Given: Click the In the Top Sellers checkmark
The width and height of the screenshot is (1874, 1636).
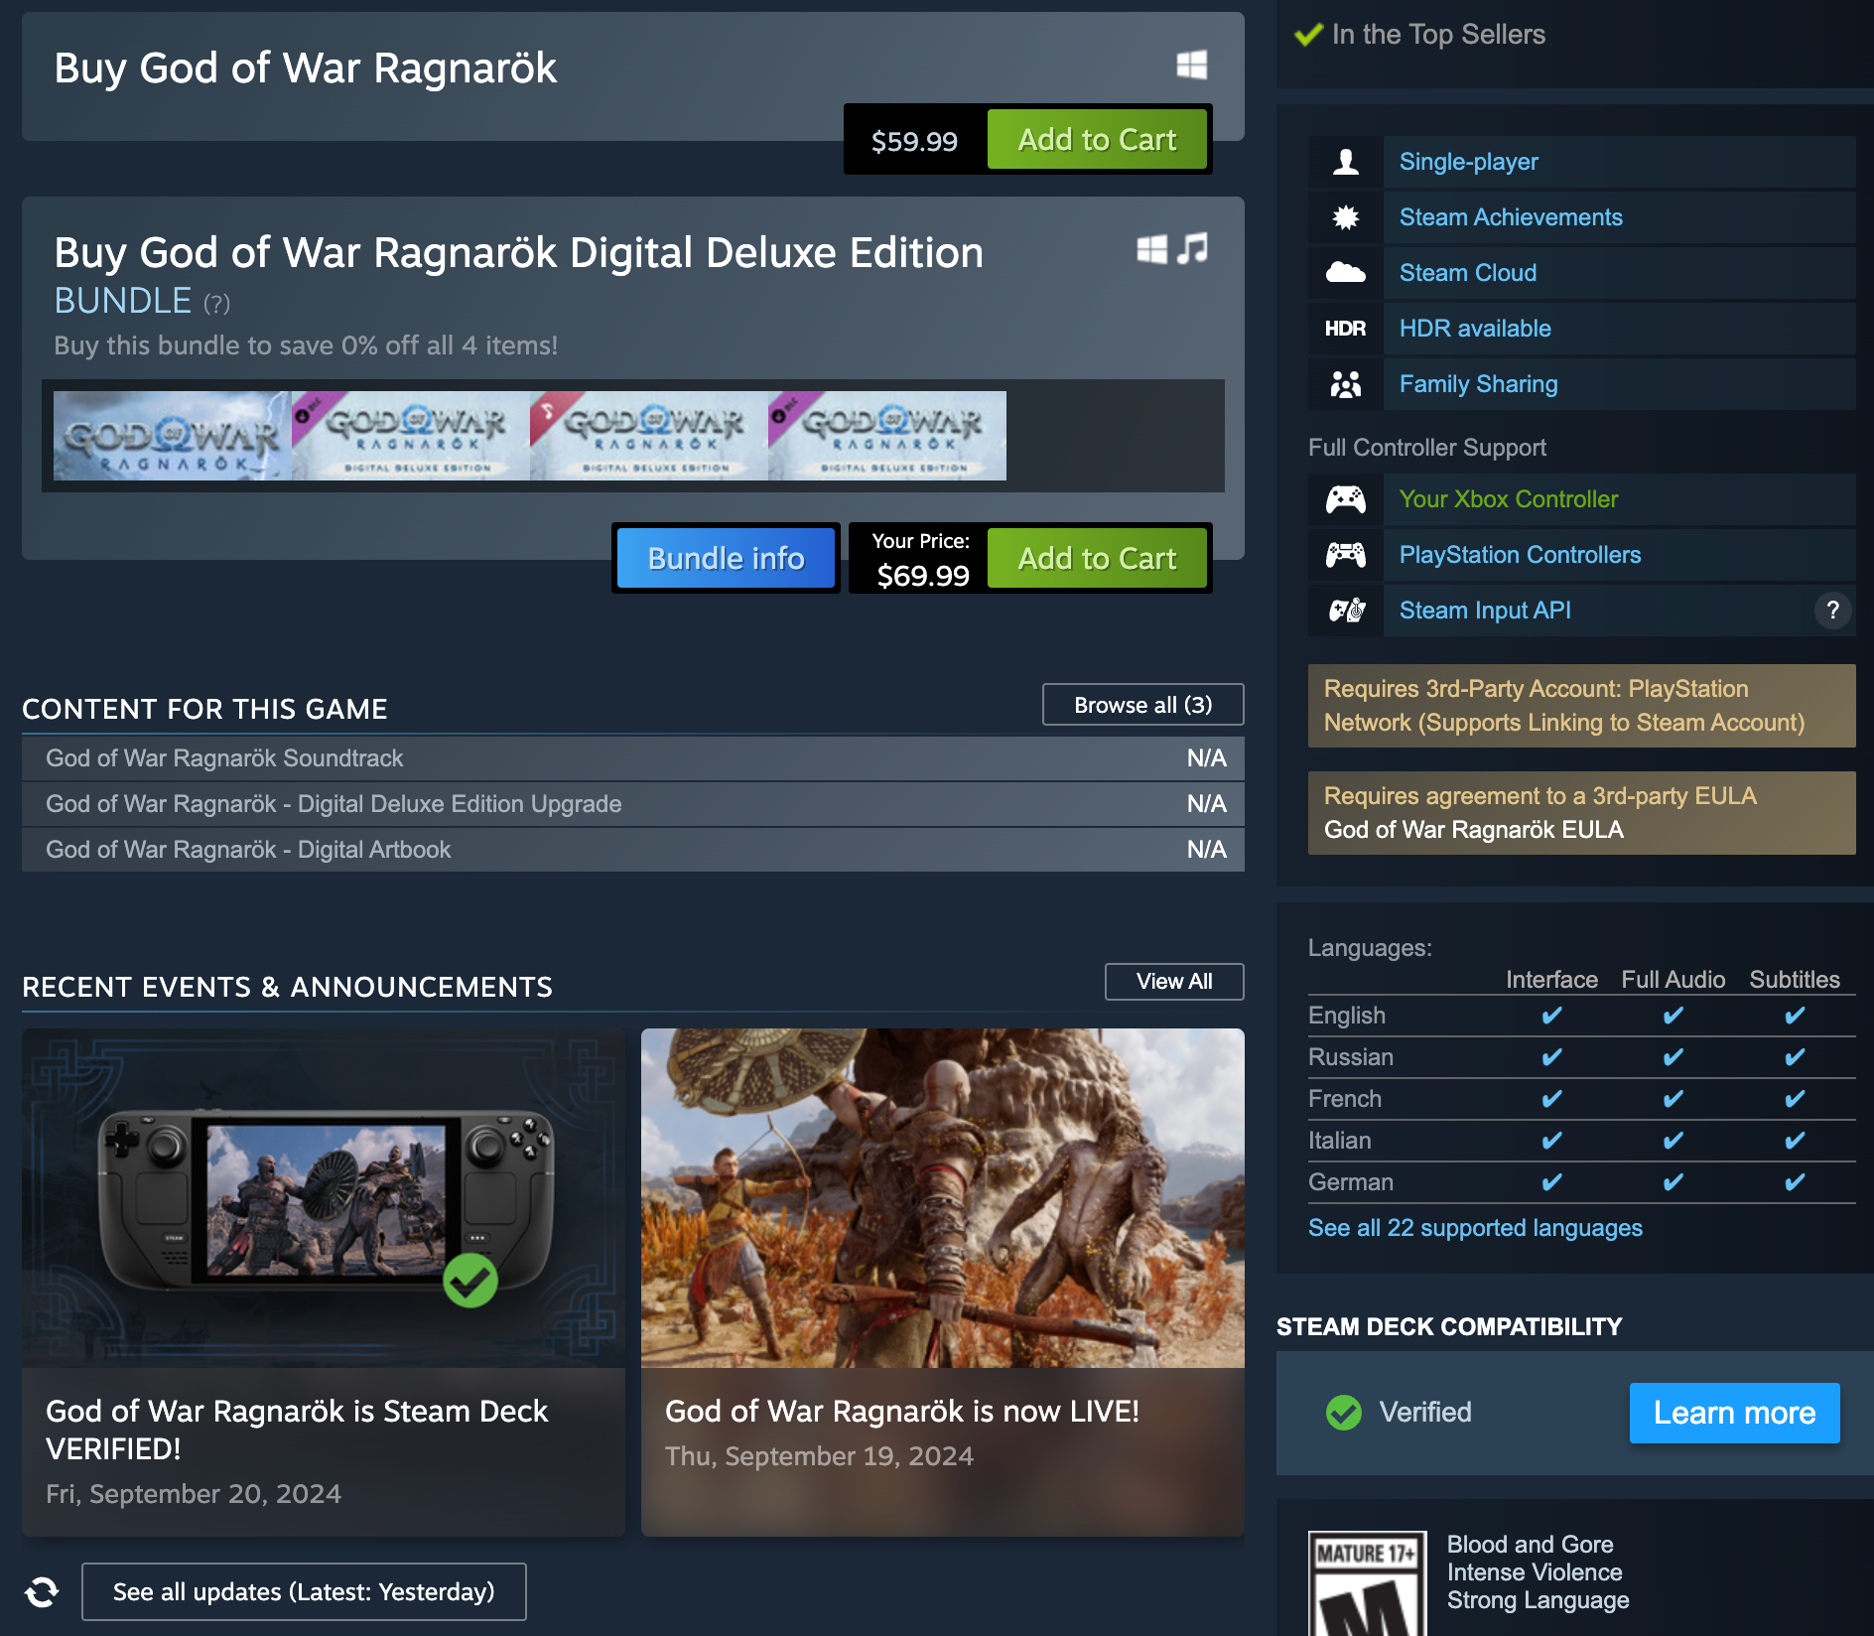Looking at the screenshot, I should click(1309, 35).
